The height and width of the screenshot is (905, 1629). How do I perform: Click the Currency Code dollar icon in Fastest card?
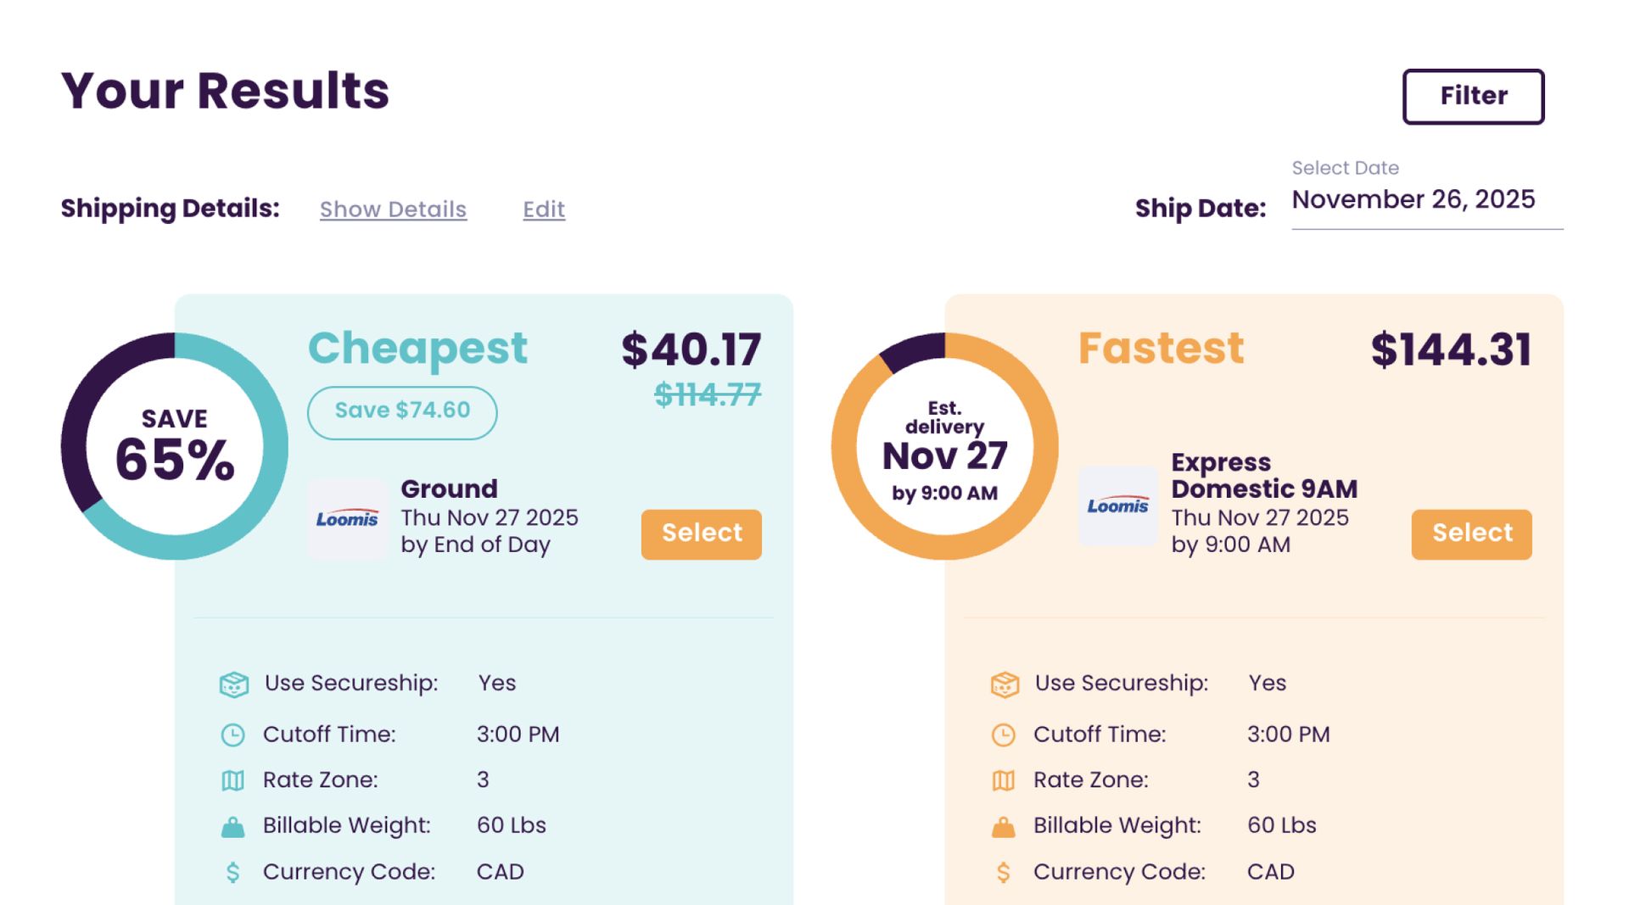point(1003,872)
